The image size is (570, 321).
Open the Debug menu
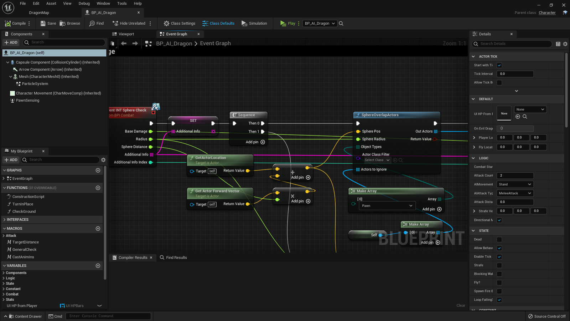click(84, 3)
